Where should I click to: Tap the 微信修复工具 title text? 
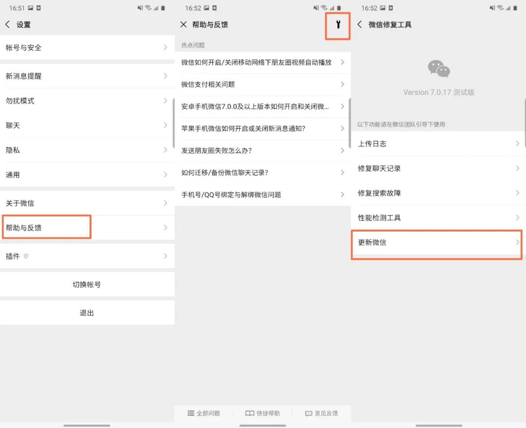point(390,24)
